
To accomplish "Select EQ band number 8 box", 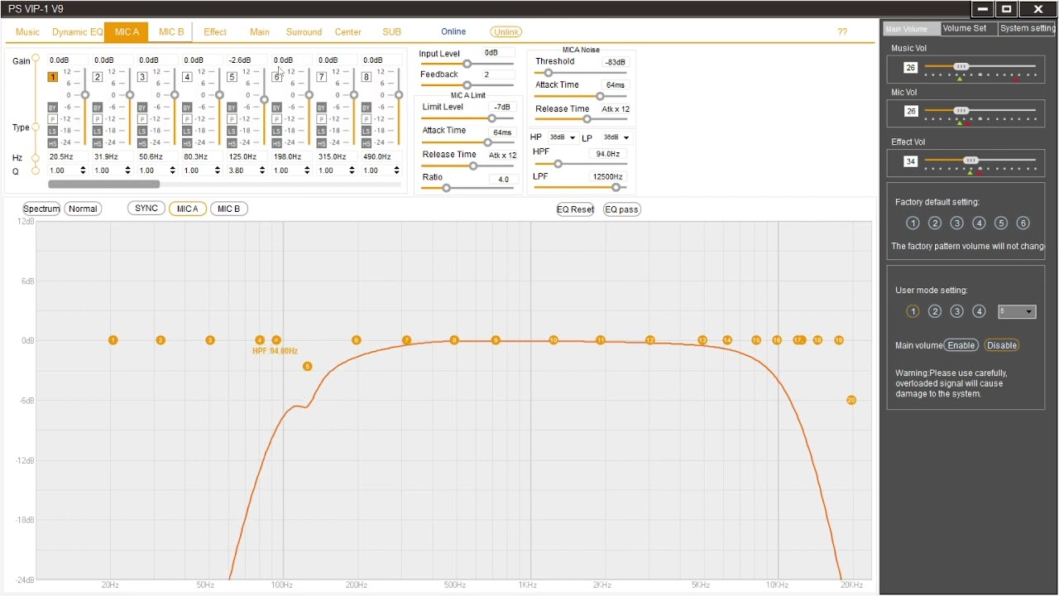I will point(366,77).
